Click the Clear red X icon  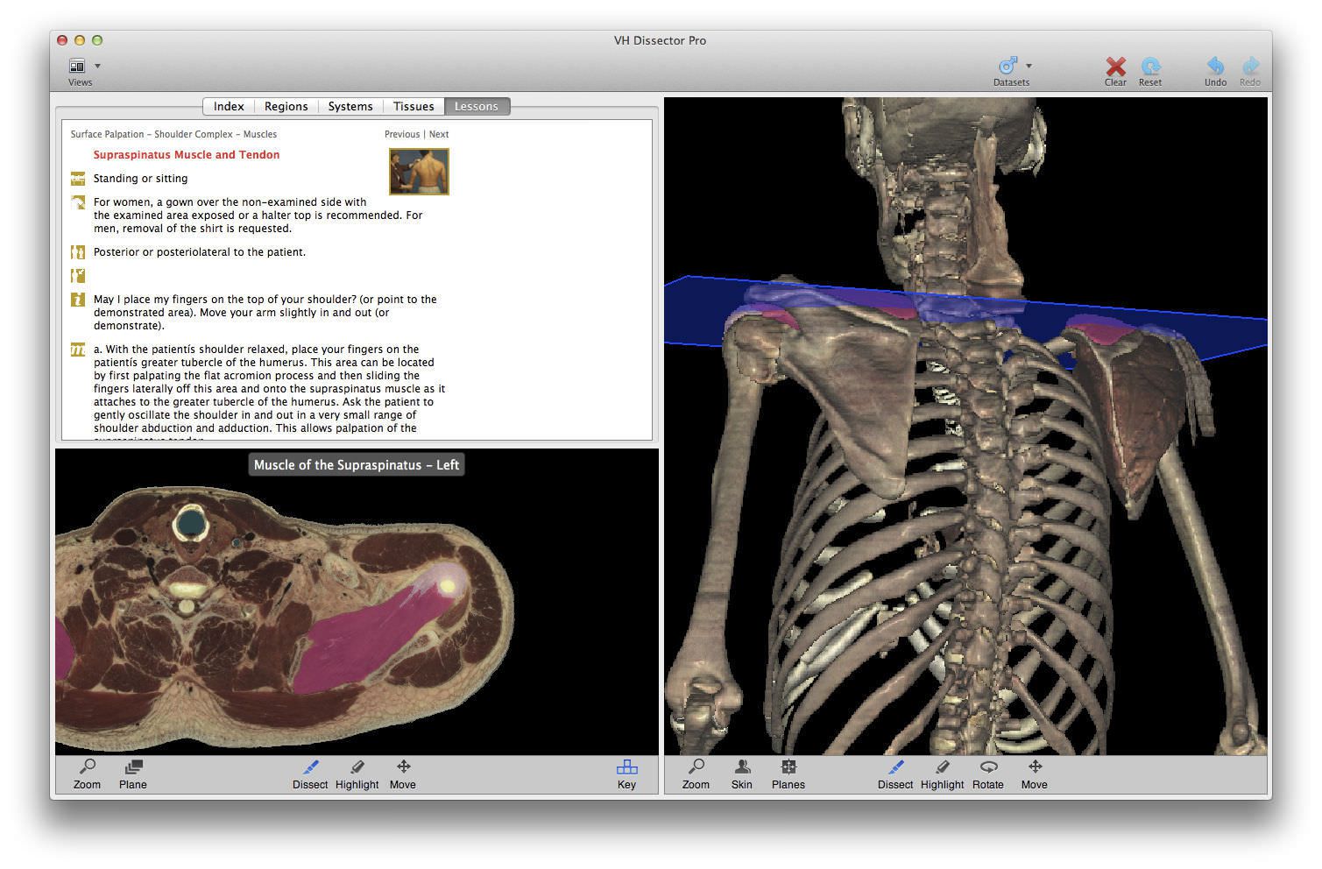(1115, 67)
